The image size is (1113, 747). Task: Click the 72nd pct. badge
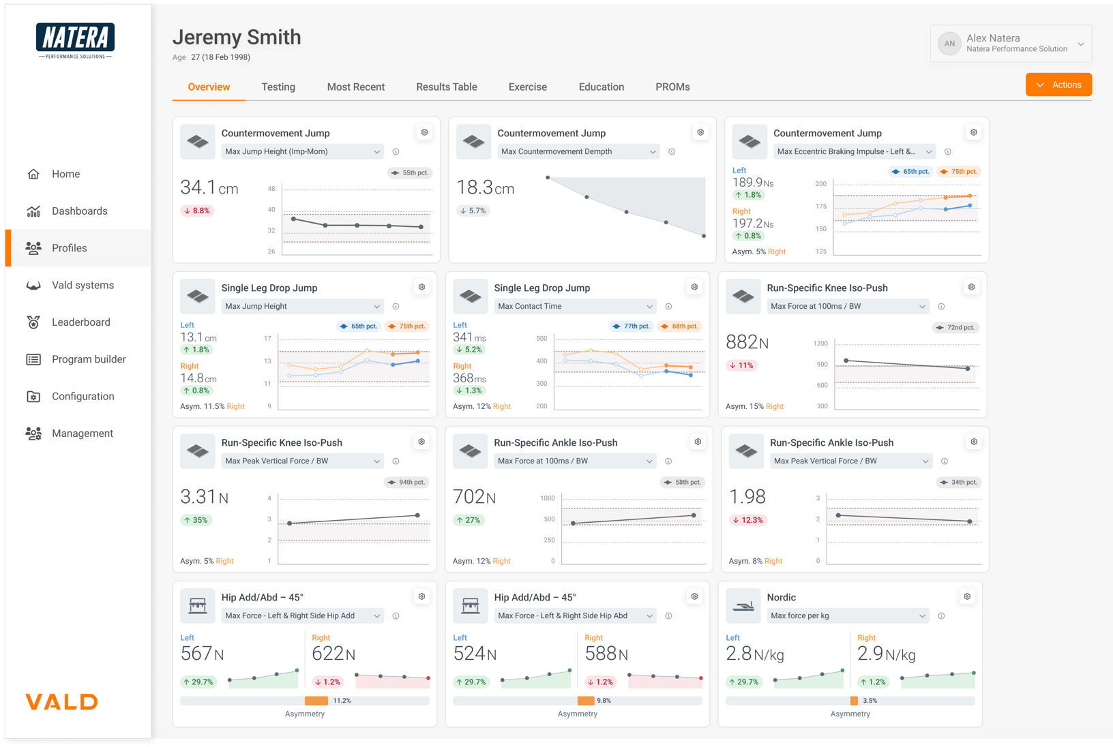tap(956, 328)
